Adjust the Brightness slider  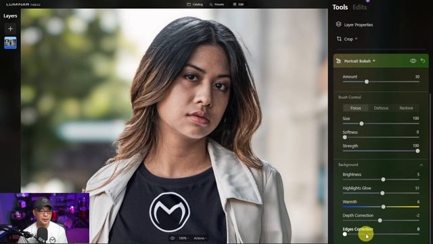click(383, 180)
